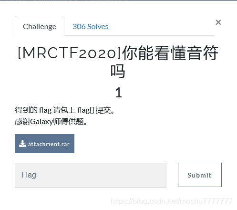The image size is (237, 210).
Task: Click the 得到的 text starting the description
Action: pos(26,110)
